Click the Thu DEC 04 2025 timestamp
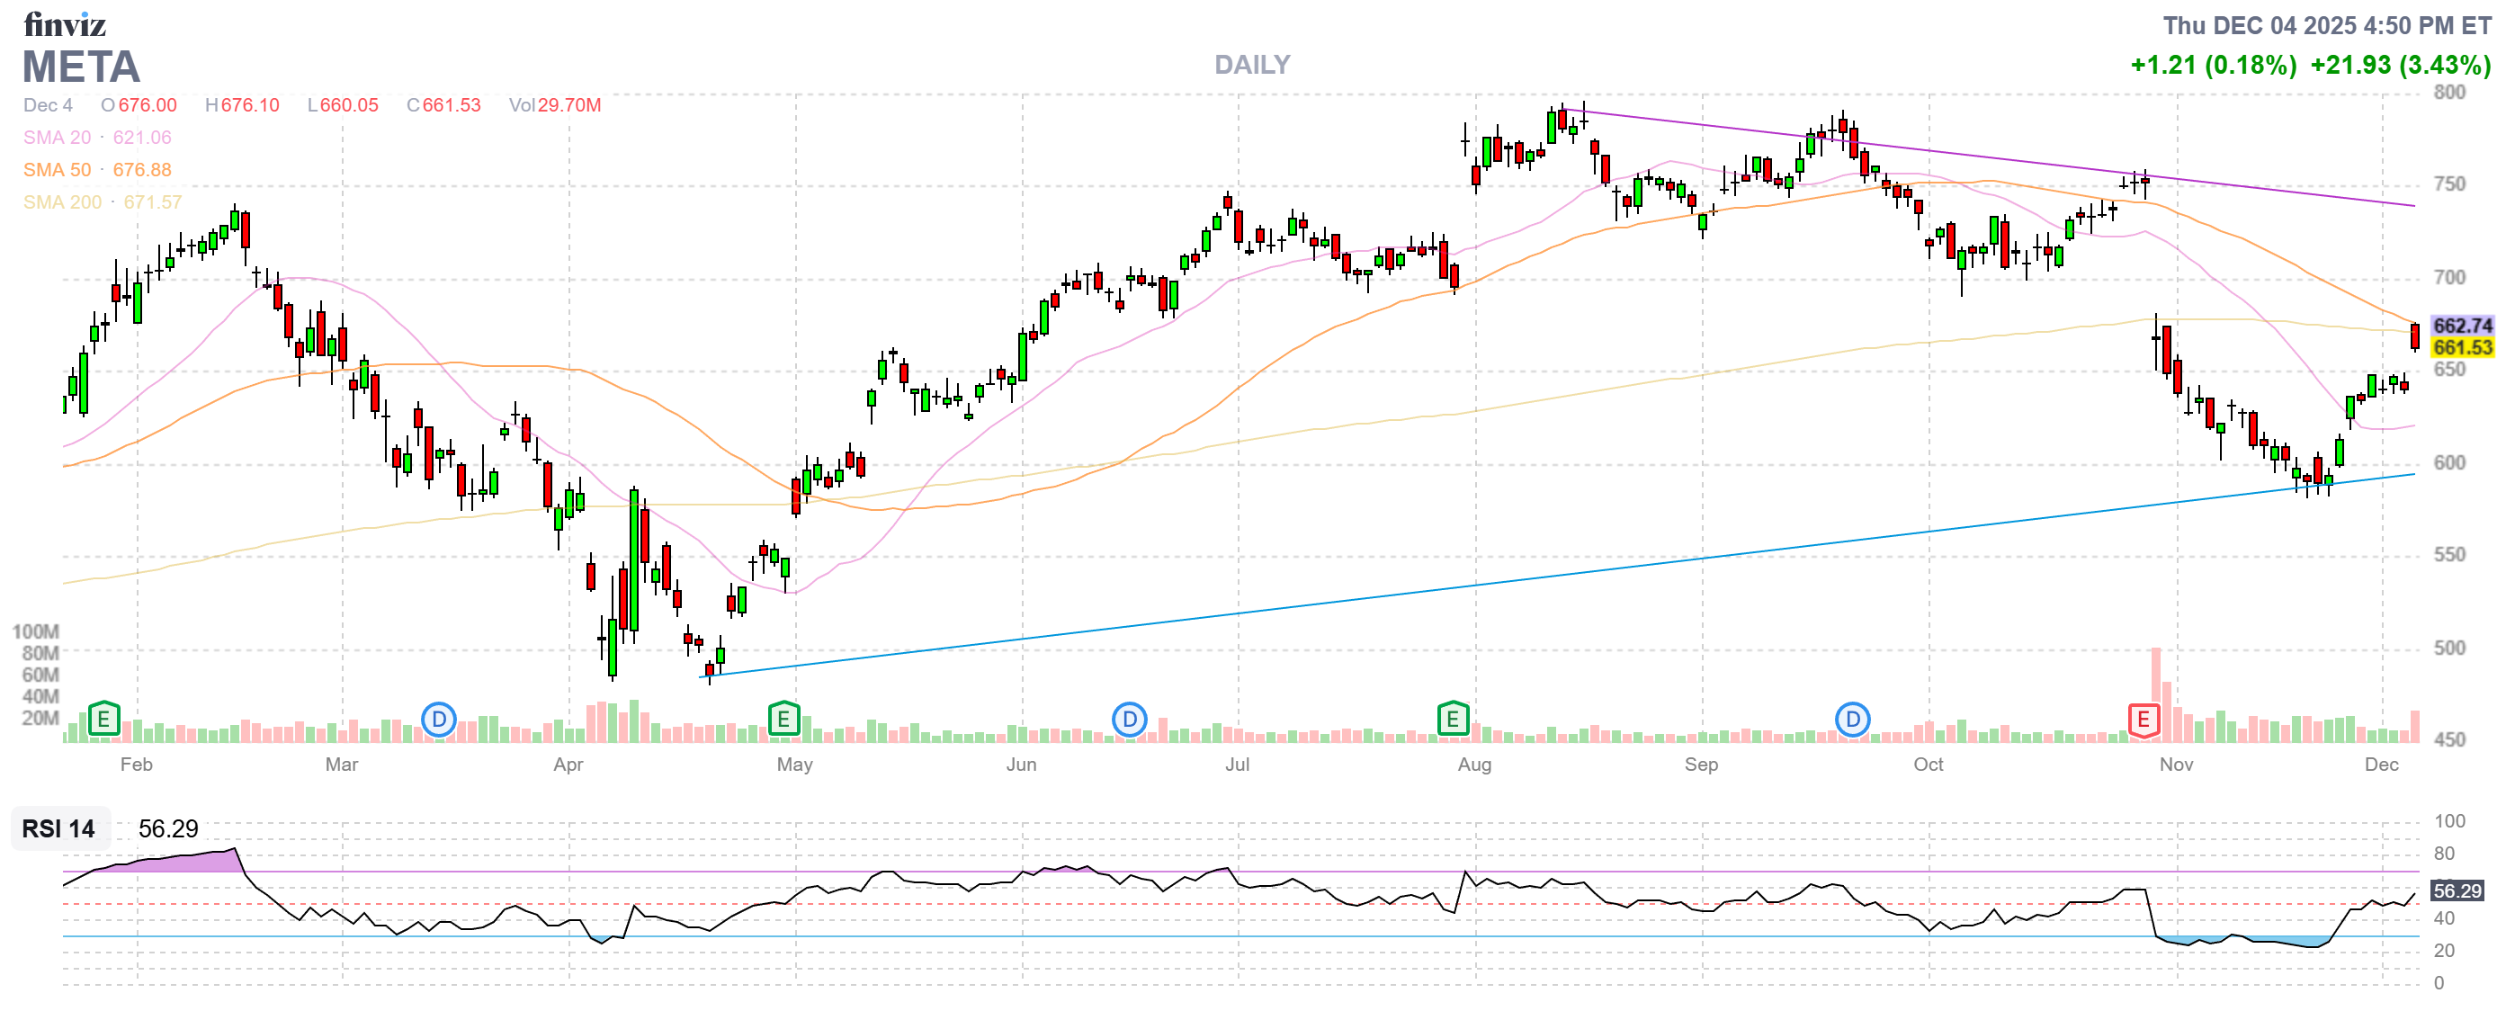 [2327, 25]
